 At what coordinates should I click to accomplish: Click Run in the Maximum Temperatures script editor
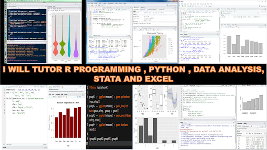click(35, 87)
